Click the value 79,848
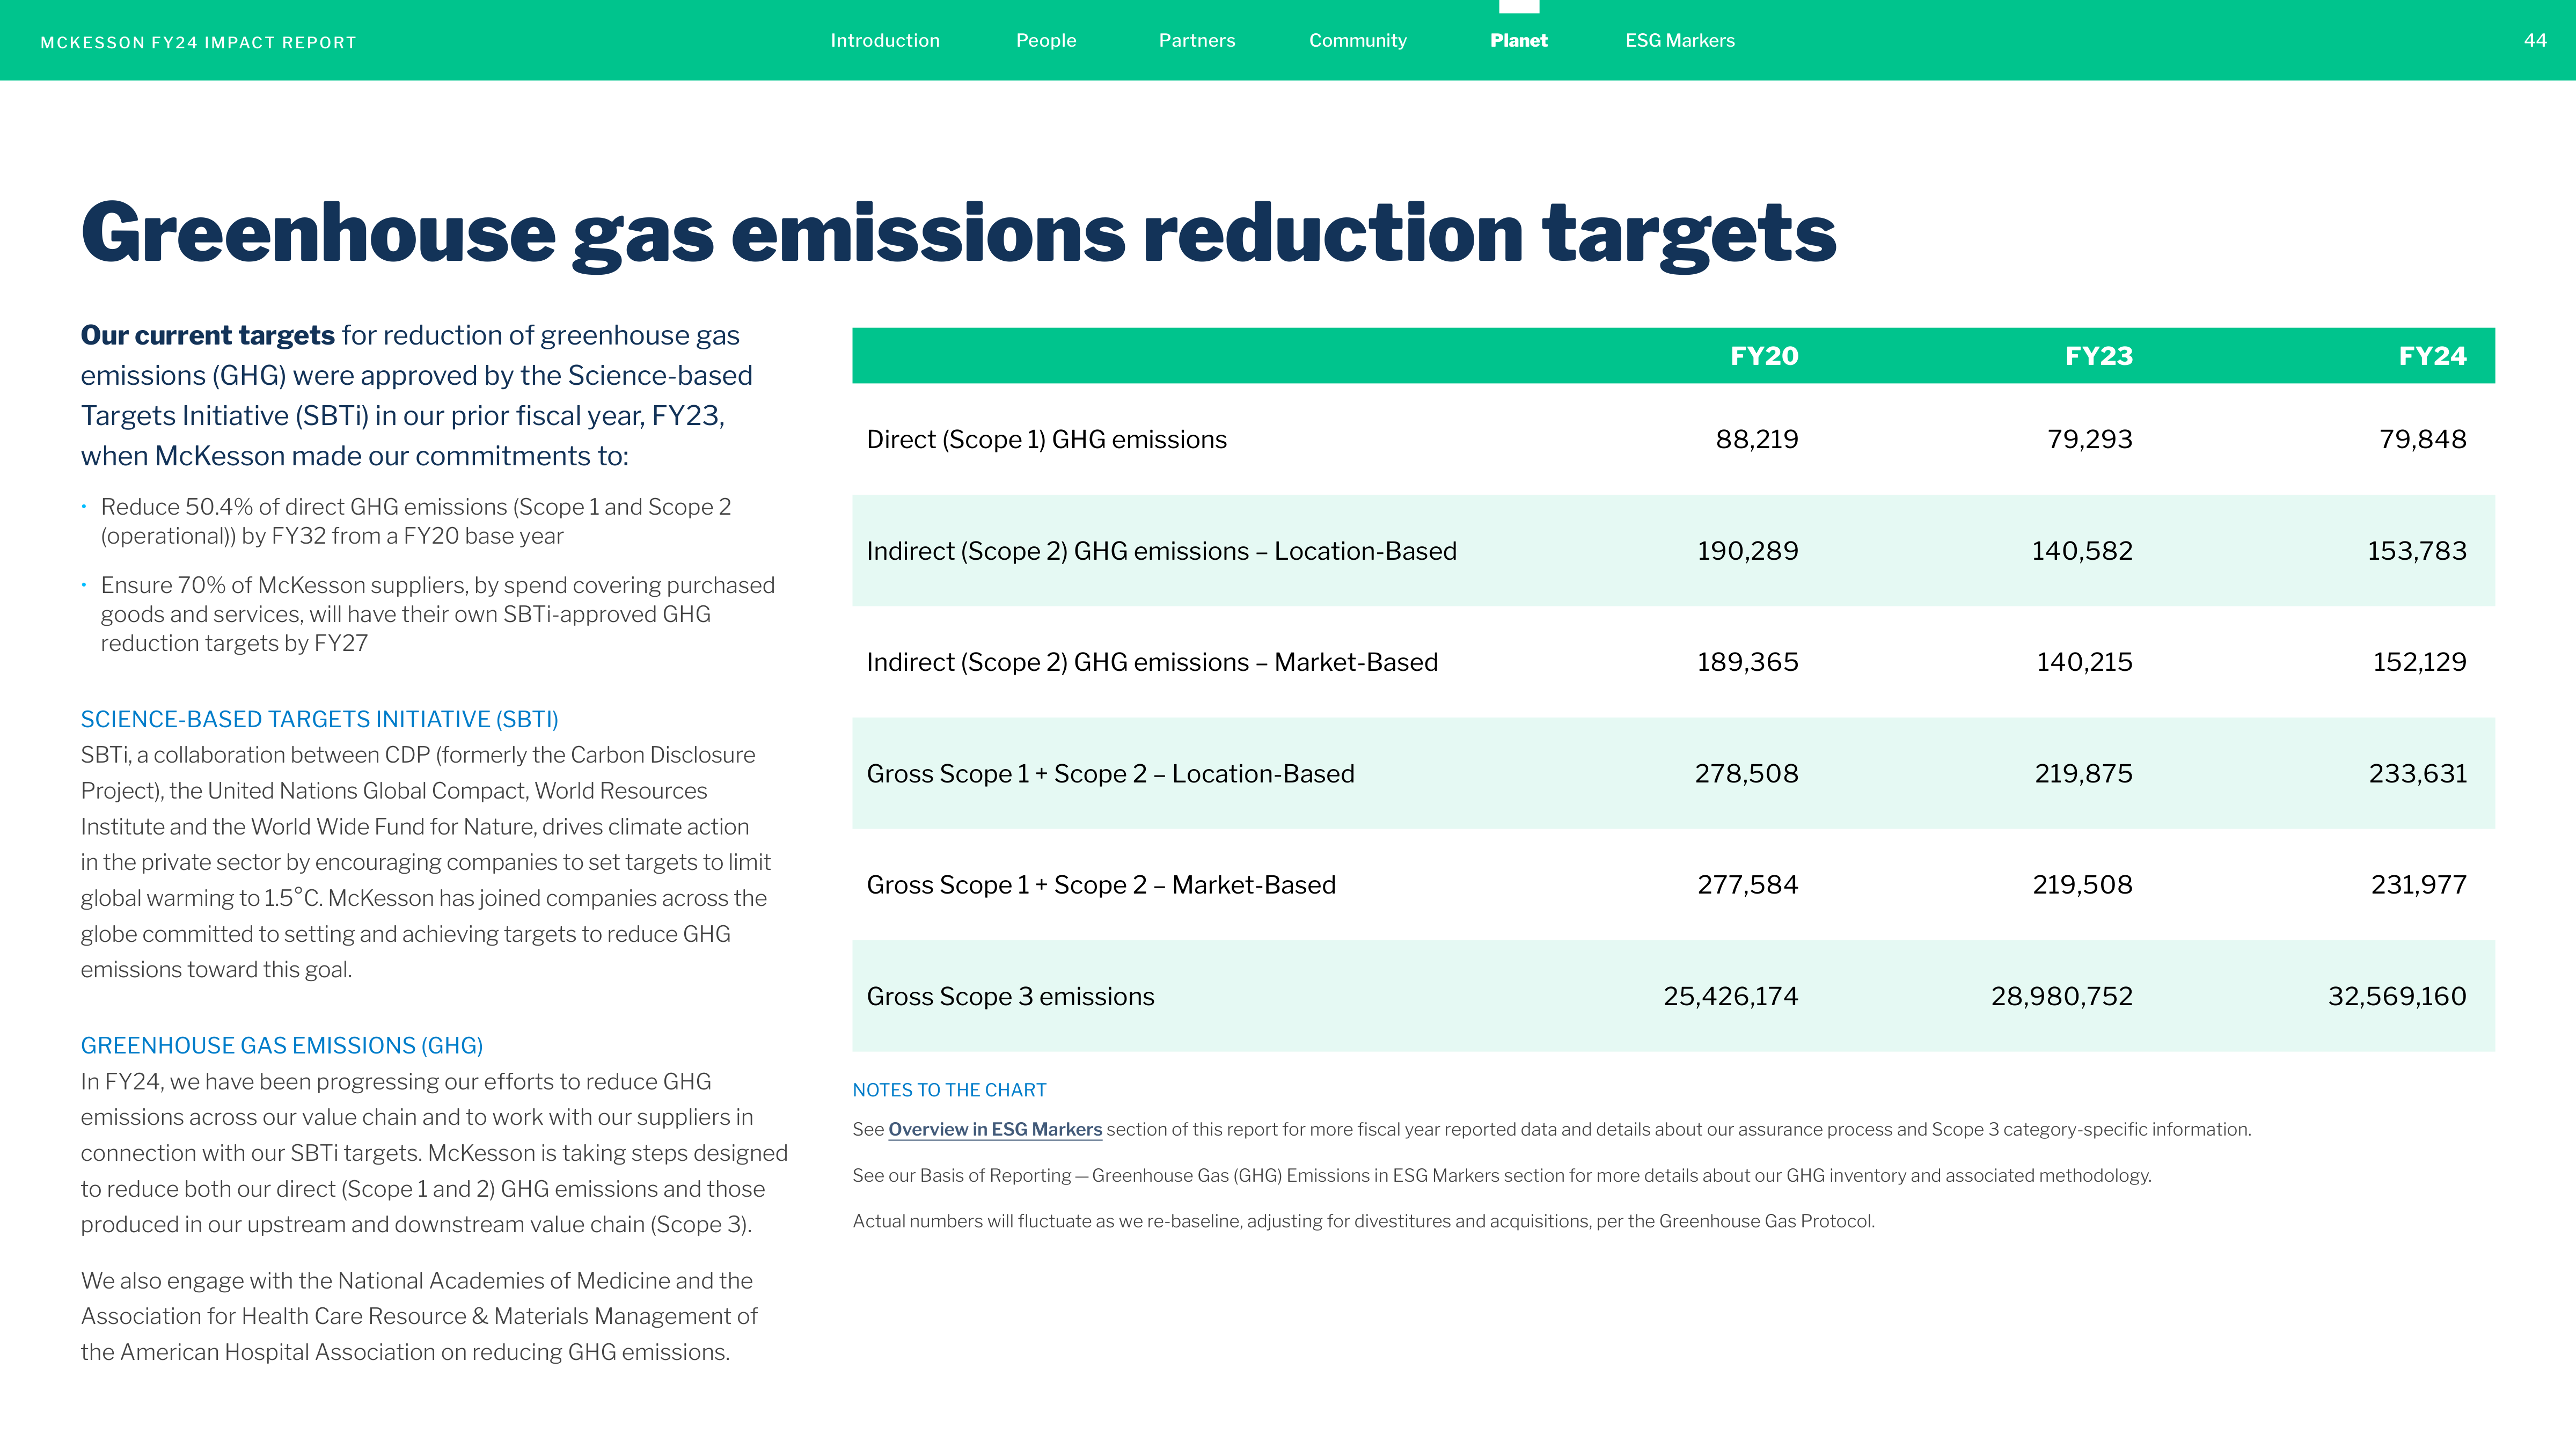The width and height of the screenshot is (2576, 1449). (2422, 439)
